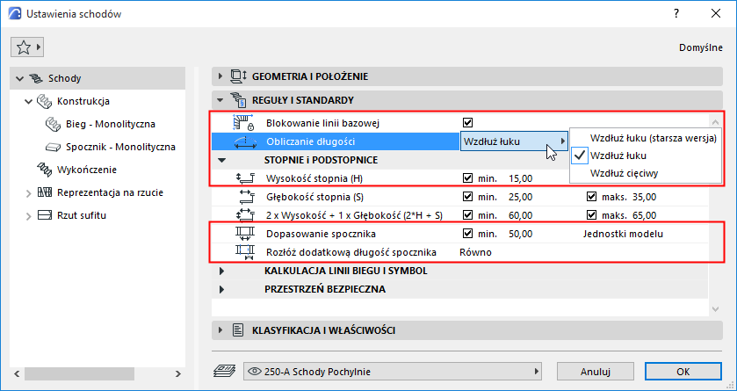Toggle 2*H + S min. checkbox
Screen dimensions: 737x391
467,215
